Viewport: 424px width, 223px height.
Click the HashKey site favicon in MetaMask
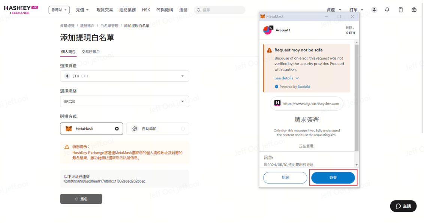tap(277, 103)
